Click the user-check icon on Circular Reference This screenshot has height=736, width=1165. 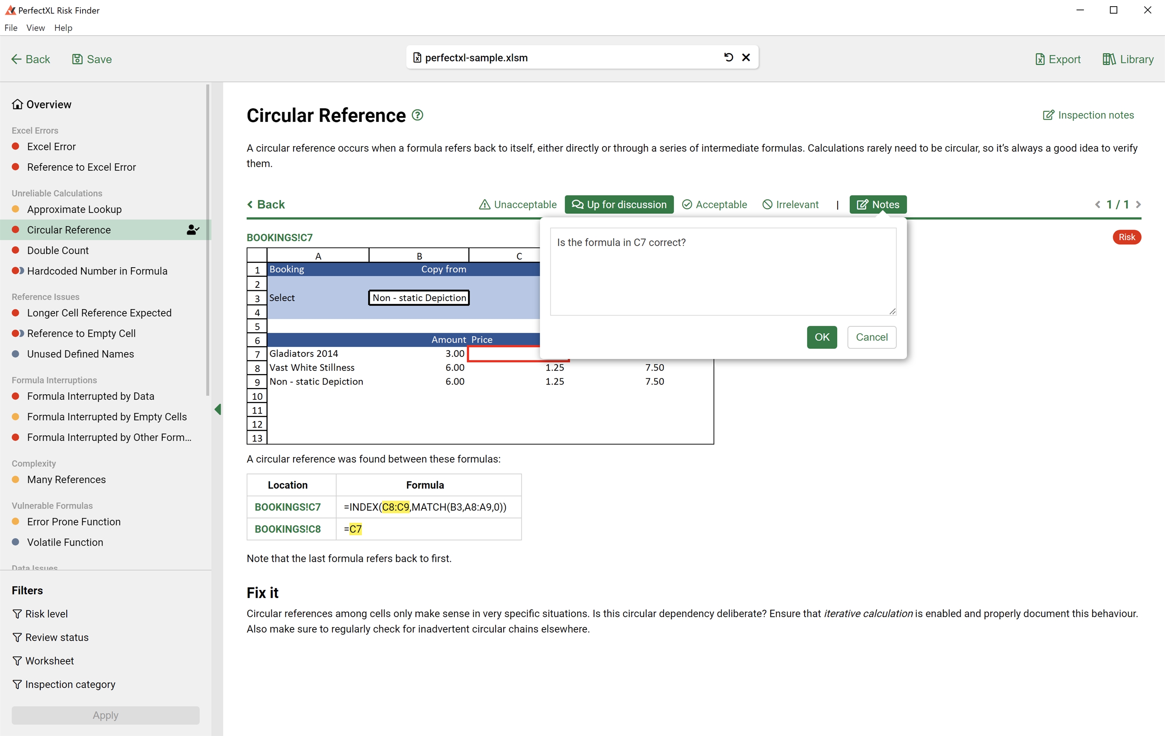(193, 230)
